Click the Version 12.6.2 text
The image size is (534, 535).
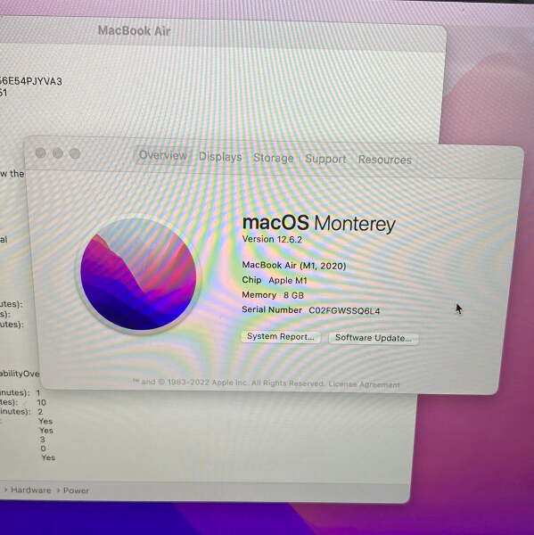[x=272, y=239]
